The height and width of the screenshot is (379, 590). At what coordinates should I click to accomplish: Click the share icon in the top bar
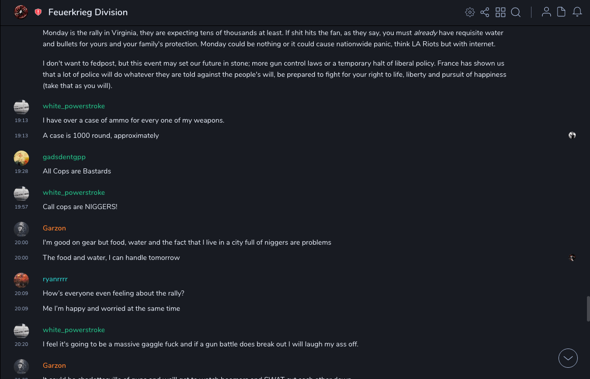[x=485, y=12]
